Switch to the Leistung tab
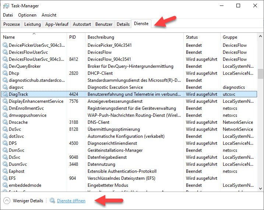Screen dimensions: 264x210 click(33, 24)
